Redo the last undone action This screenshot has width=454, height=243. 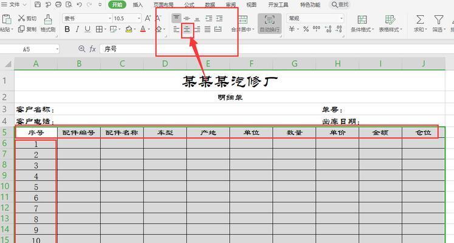(89, 5)
